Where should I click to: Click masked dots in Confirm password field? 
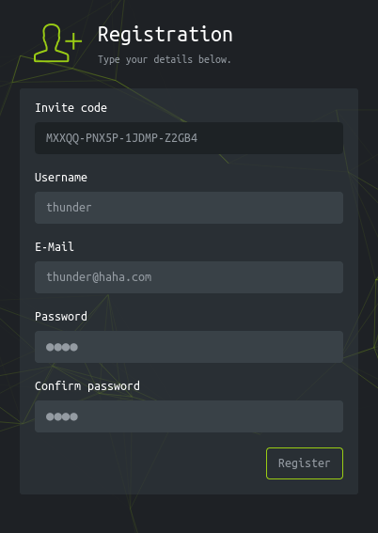[62, 416]
